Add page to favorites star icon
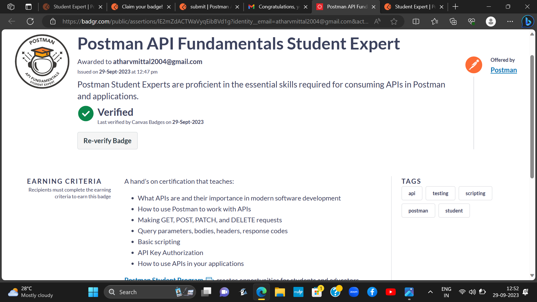 [x=394, y=22]
